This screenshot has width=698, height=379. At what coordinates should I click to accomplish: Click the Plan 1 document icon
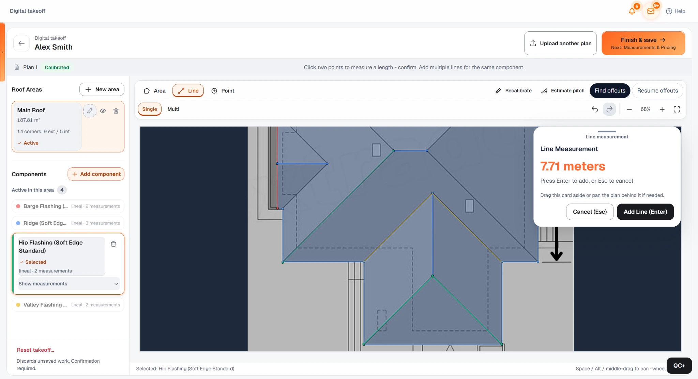point(16,67)
